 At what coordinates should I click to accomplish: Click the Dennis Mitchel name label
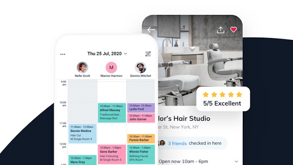[141, 76]
